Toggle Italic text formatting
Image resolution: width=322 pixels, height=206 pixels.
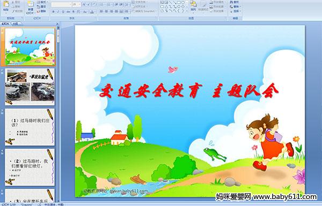click(58, 12)
